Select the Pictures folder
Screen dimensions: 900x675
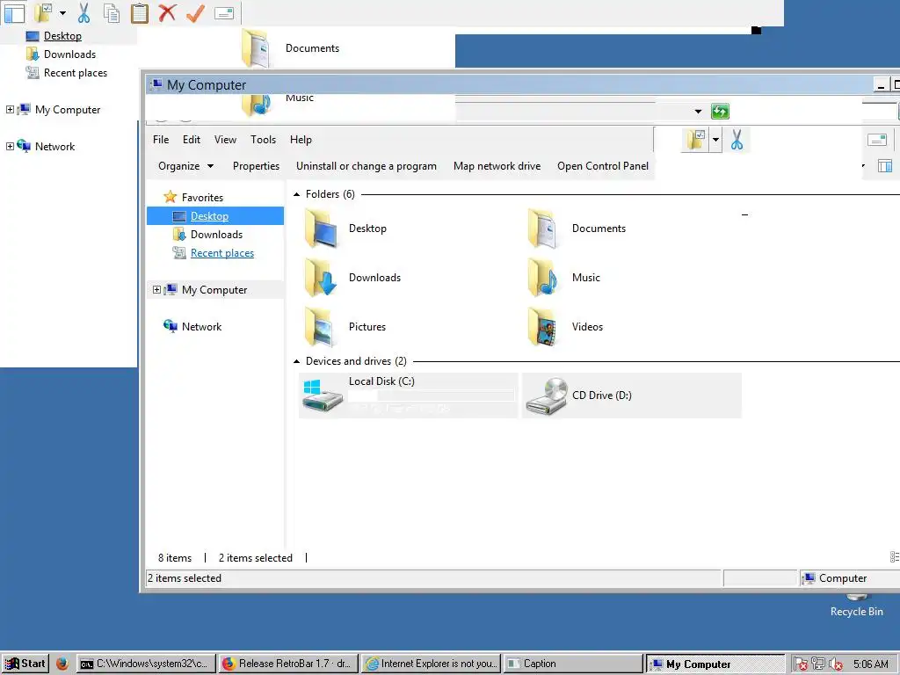click(345, 327)
